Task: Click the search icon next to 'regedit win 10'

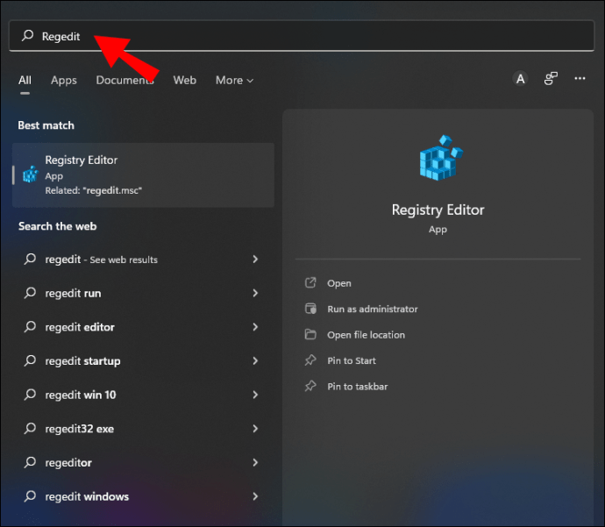Action: (x=30, y=395)
